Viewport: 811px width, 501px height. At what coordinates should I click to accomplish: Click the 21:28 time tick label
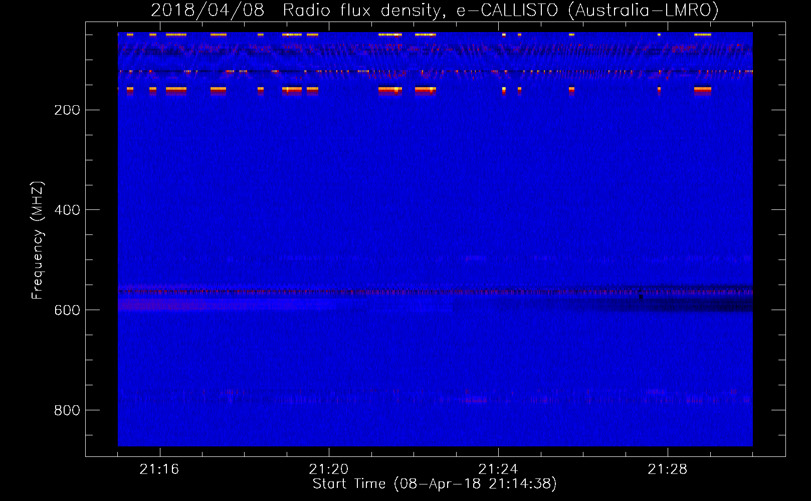(668, 469)
